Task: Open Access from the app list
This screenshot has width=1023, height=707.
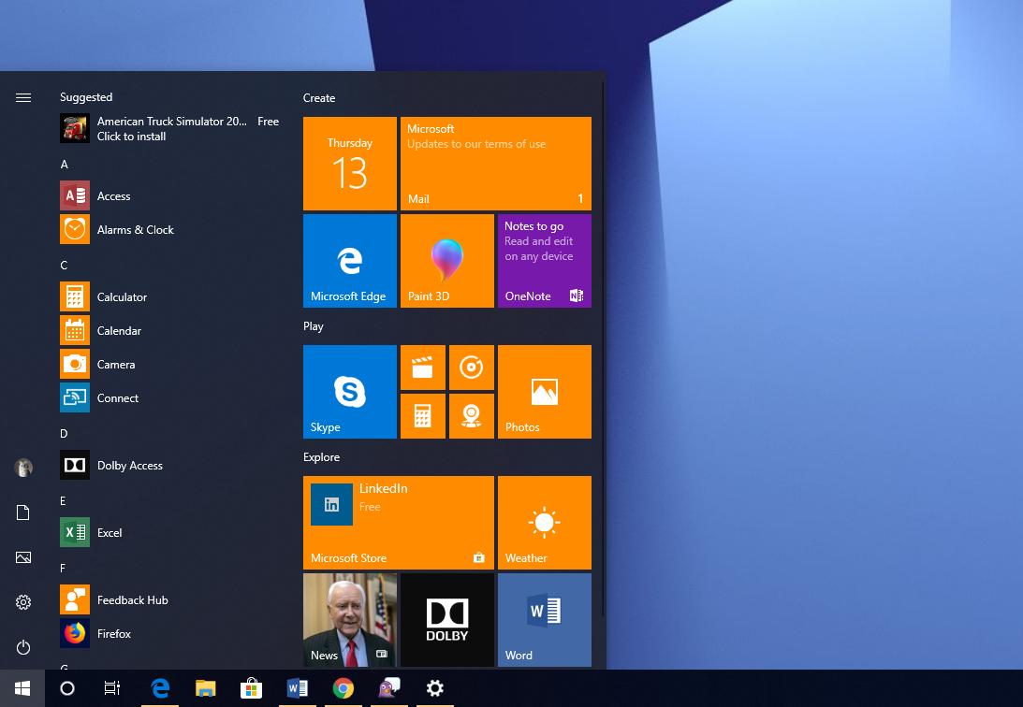Action: 169,195
